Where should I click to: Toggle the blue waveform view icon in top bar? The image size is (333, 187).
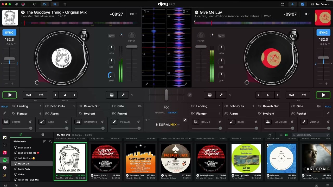point(293,4)
